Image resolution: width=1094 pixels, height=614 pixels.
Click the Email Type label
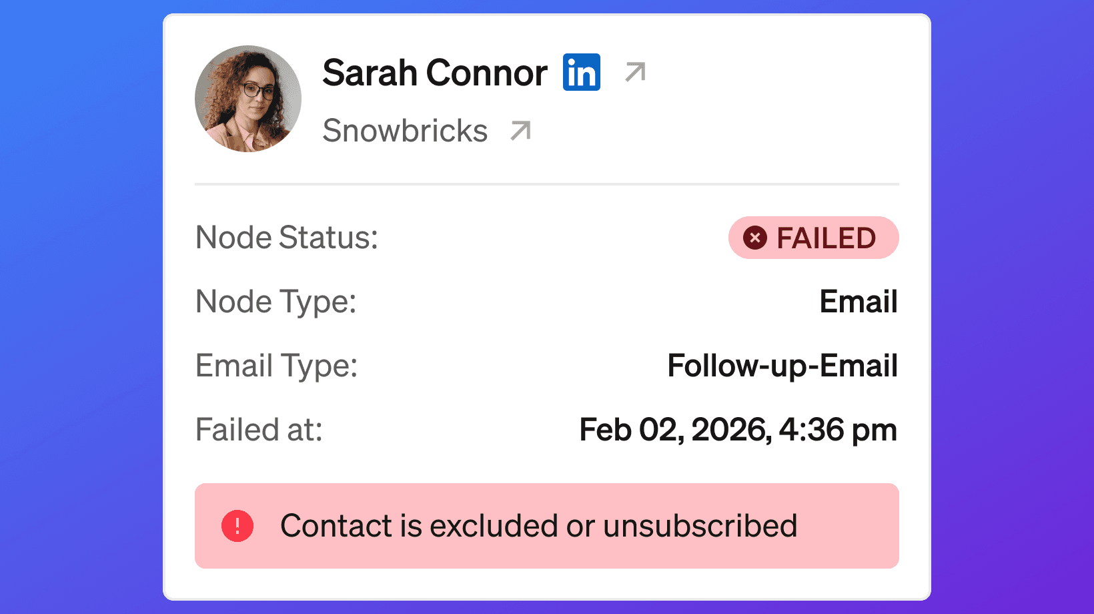click(277, 366)
